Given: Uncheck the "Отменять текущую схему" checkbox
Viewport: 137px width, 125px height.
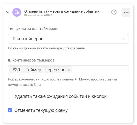Looking at the screenshot, I should [10, 110].
